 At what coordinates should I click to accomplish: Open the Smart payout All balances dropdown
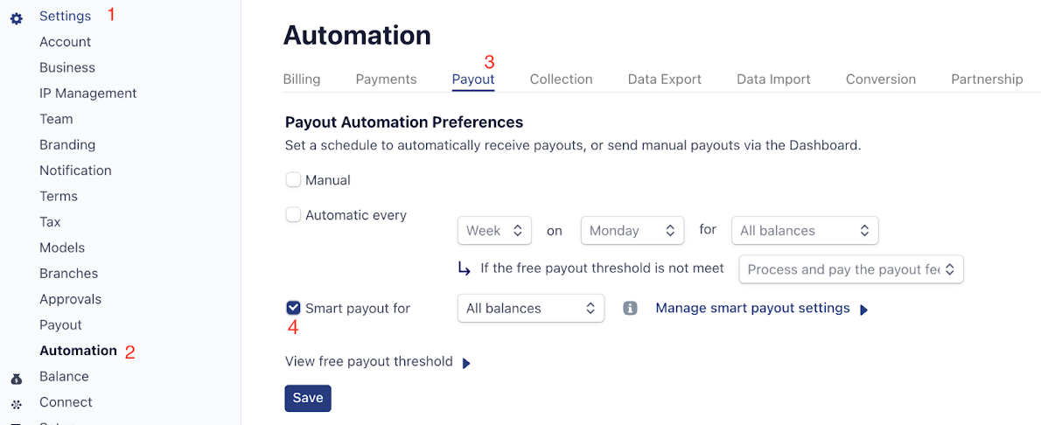(531, 309)
